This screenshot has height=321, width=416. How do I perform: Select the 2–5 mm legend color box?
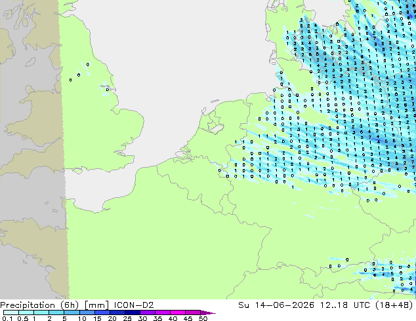click(x=56, y=312)
